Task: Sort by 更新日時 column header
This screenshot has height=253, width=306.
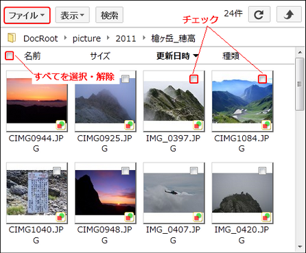Action: pyautogui.click(x=177, y=56)
